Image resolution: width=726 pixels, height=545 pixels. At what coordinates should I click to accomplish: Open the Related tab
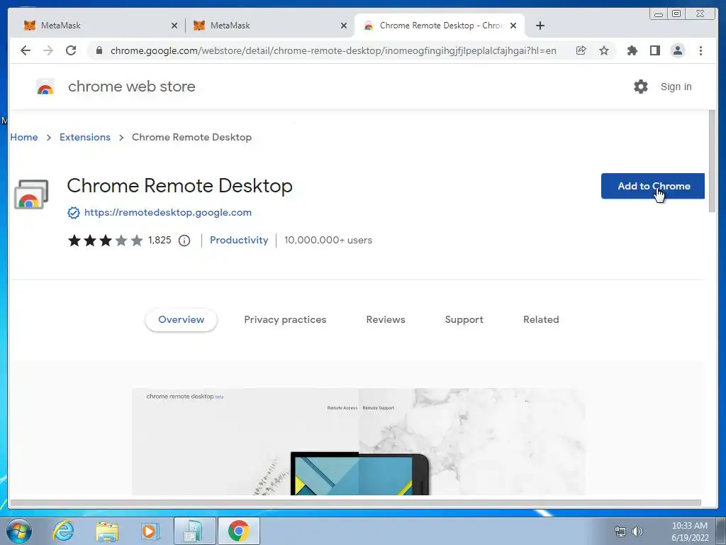click(x=541, y=320)
